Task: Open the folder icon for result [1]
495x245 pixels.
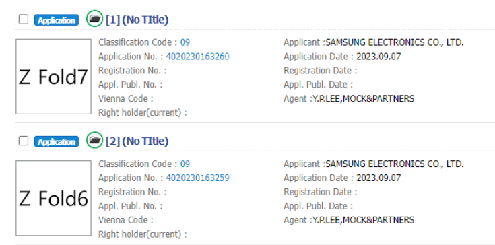Action: pos(94,19)
